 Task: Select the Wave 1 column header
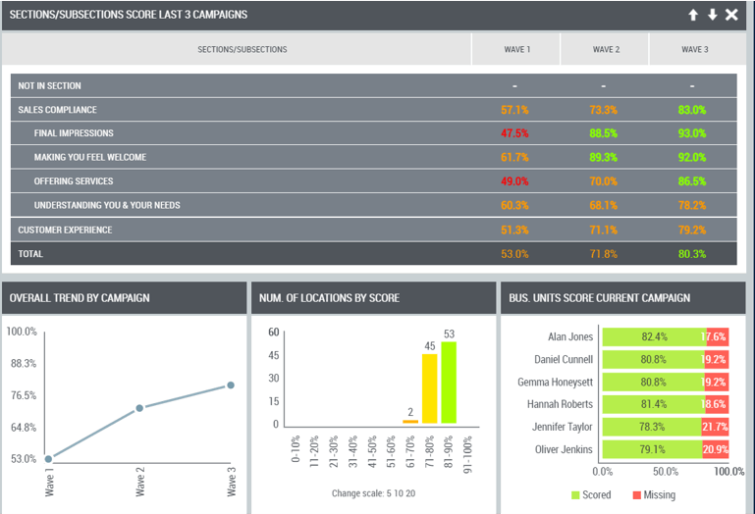[x=516, y=49]
